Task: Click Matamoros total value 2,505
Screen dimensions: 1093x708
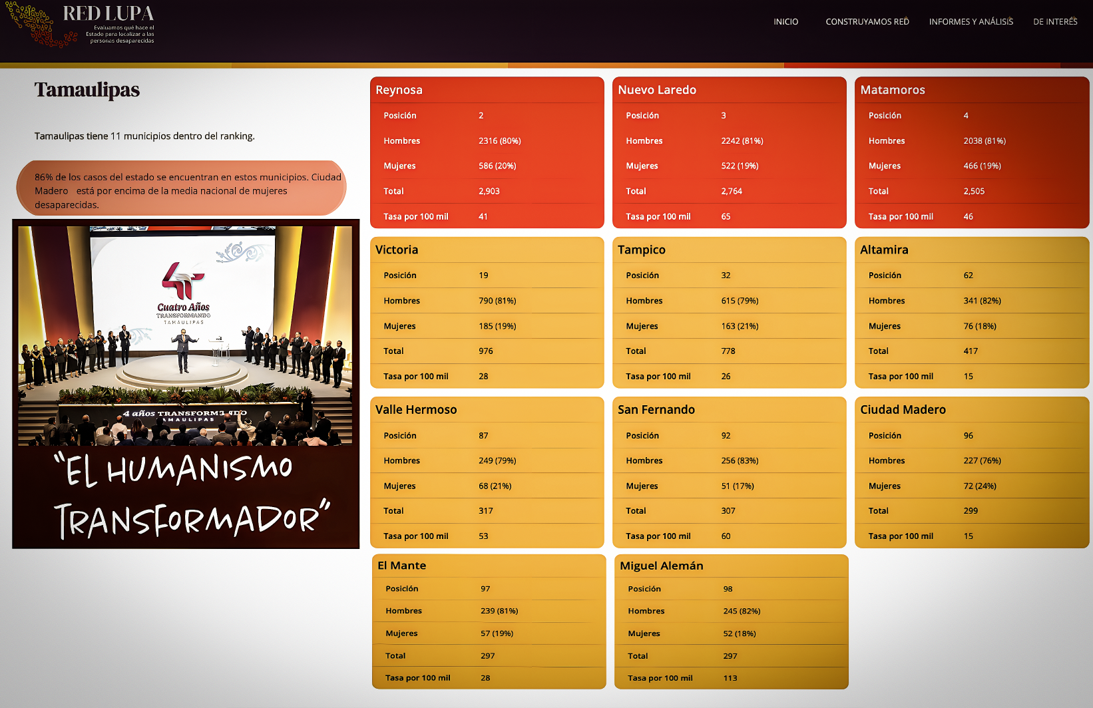Action: (974, 191)
